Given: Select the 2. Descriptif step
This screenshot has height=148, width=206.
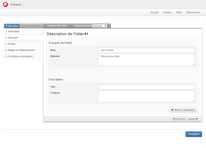Looking at the screenshot, I should [23, 38].
